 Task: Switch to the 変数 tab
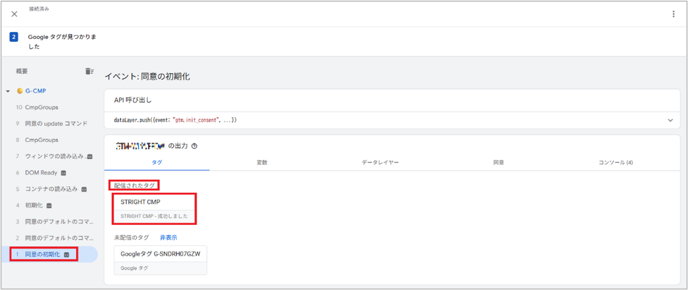[262, 162]
